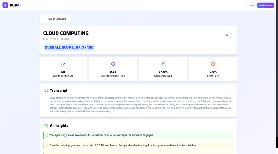
Task: Click the alert icon for Filler Rate
Action: point(213,64)
